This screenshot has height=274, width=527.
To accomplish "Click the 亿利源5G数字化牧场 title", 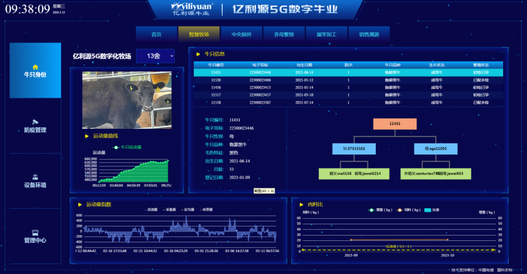I will [x=102, y=57].
